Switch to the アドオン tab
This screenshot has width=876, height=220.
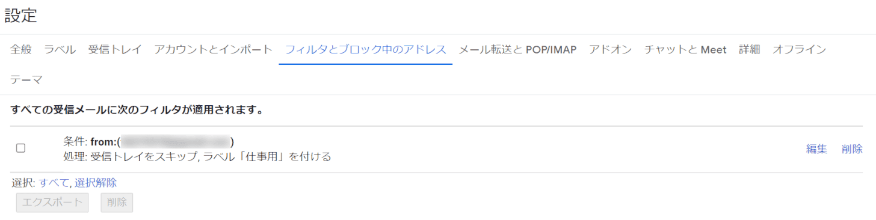pyautogui.click(x=610, y=49)
